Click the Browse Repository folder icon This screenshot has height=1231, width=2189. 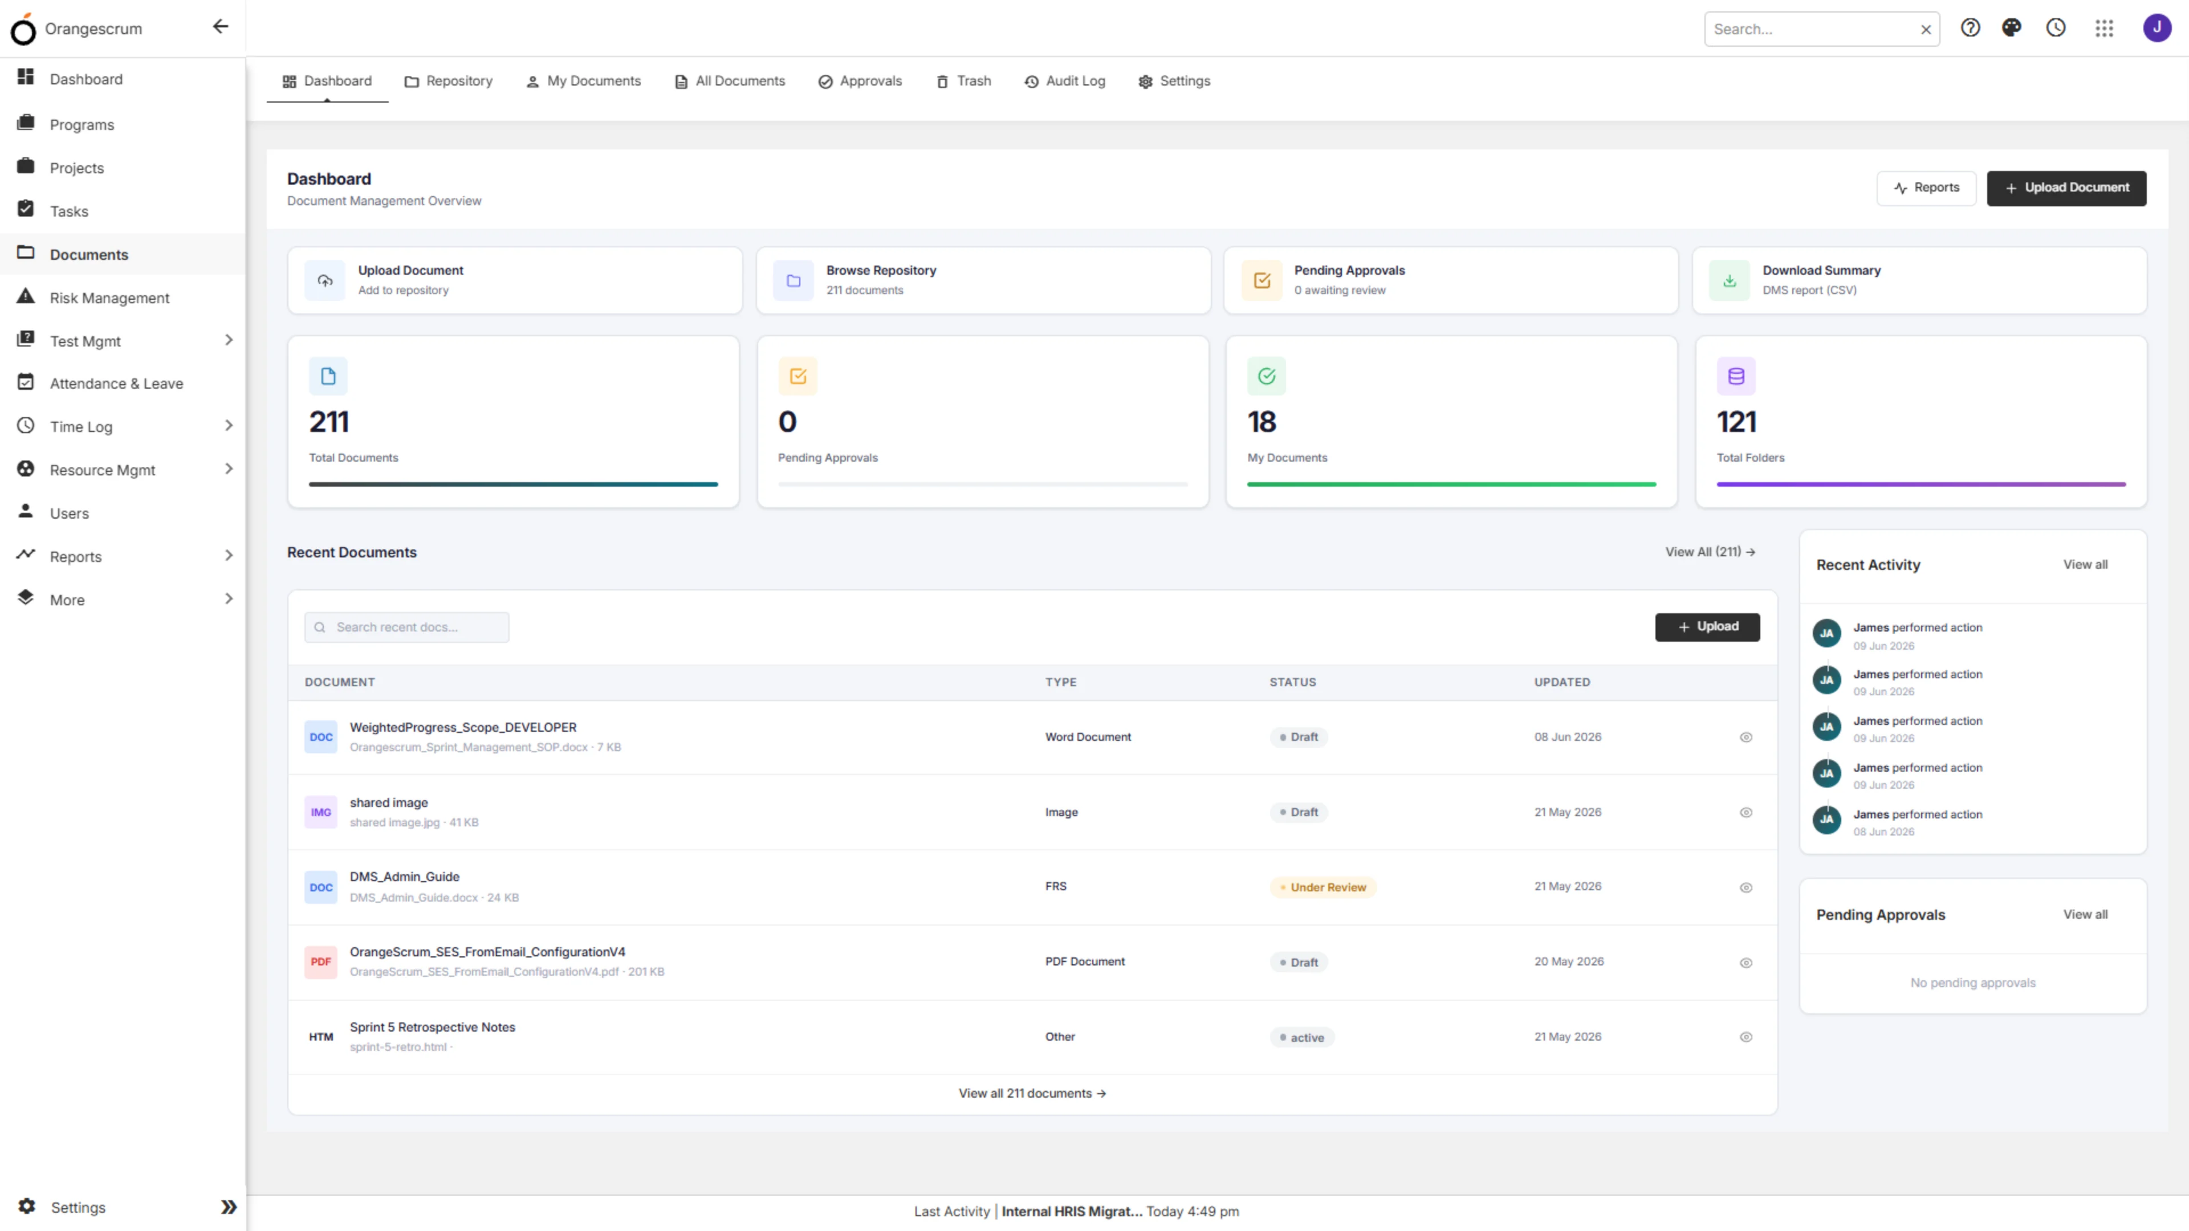[x=794, y=280]
